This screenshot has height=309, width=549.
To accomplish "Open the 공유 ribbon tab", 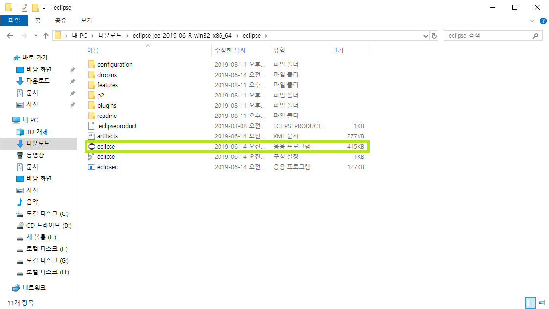I will (61, 20).
